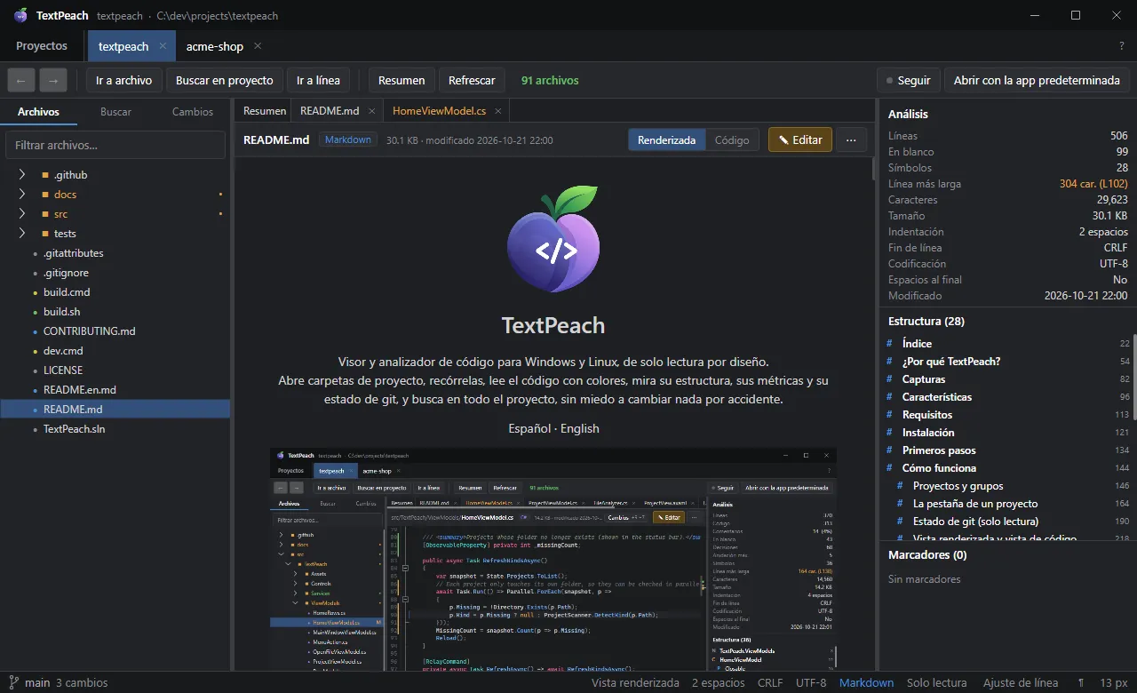Click the English language link

tap(580, 428)
